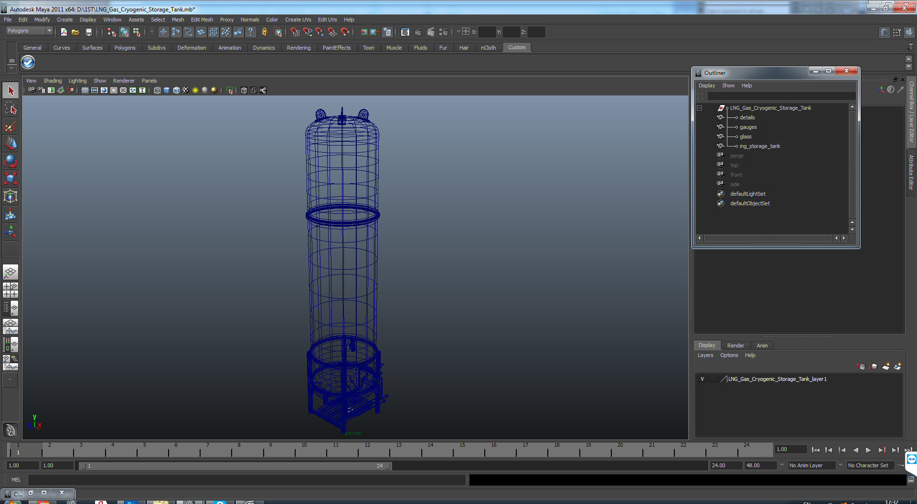Screen dimensions: 917x504
Task: Enable select by hierarchy mode
Action: click(x=111, y=32)
